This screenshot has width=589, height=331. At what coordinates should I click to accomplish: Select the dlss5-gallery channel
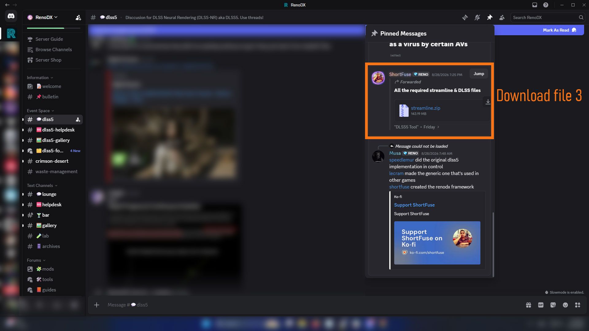click(x=54, y=140)
